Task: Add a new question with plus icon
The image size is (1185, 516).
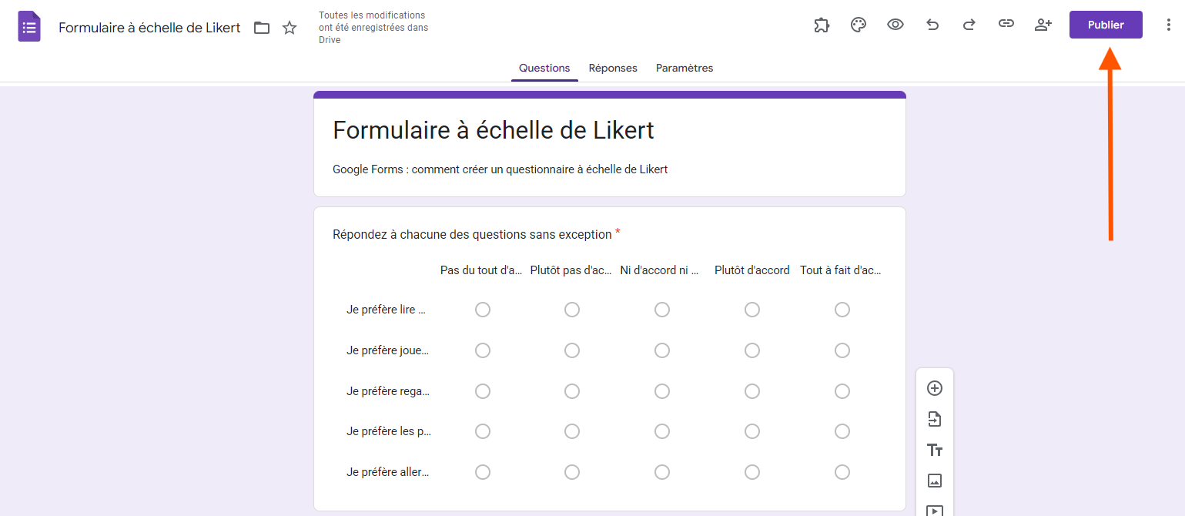Action: [935, 388]
